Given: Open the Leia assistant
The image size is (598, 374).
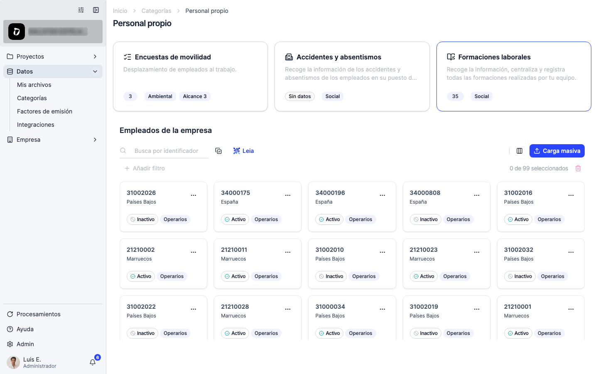Looking at the screenshot, I should pyautogui.click(x=243, y=151).
